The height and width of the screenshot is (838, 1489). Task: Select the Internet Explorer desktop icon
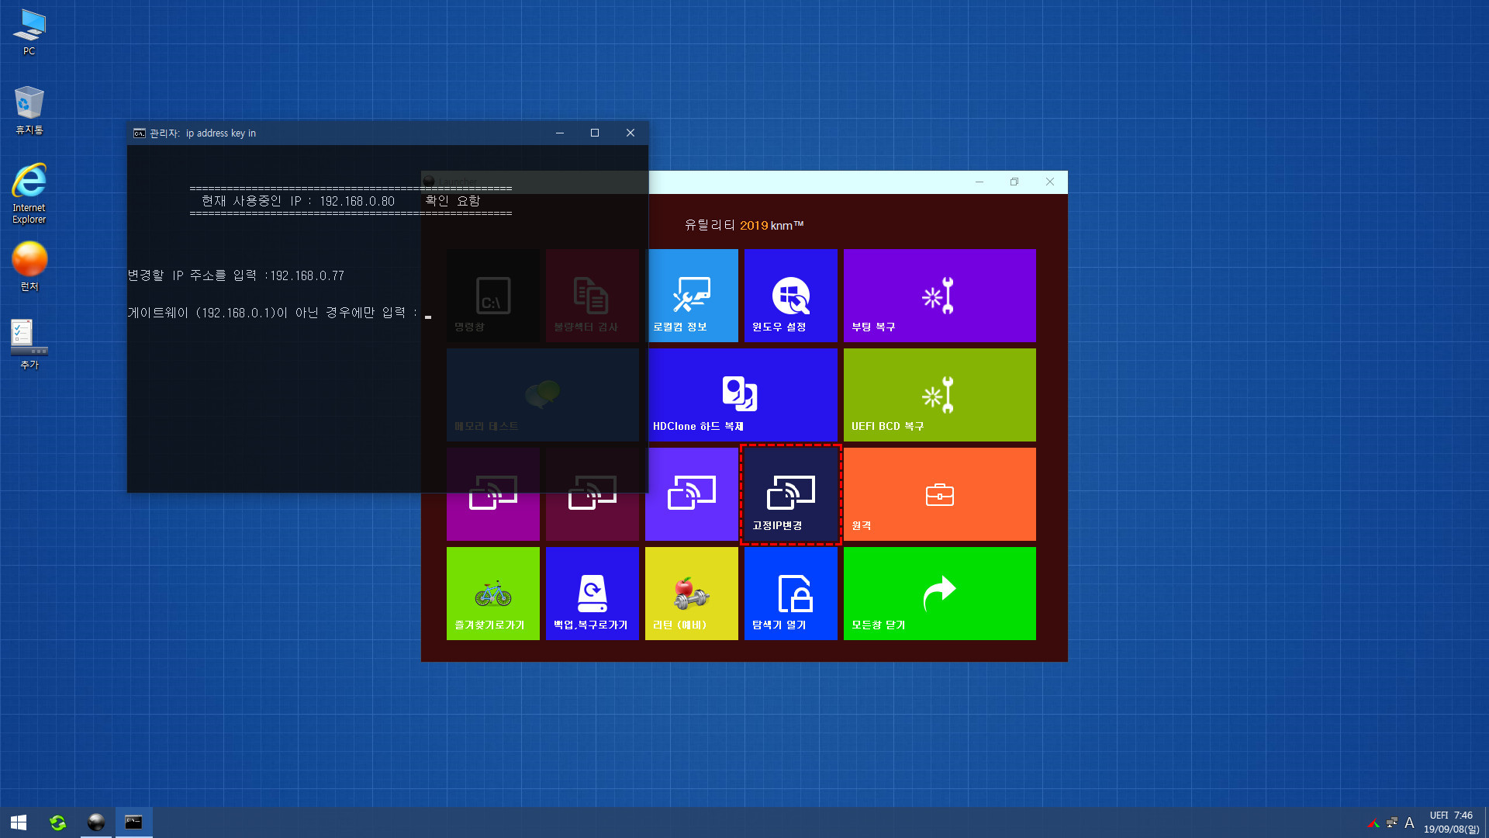(x=29, y=193)
